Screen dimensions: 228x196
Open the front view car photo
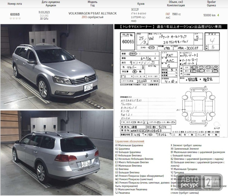[x=57, y=67]
